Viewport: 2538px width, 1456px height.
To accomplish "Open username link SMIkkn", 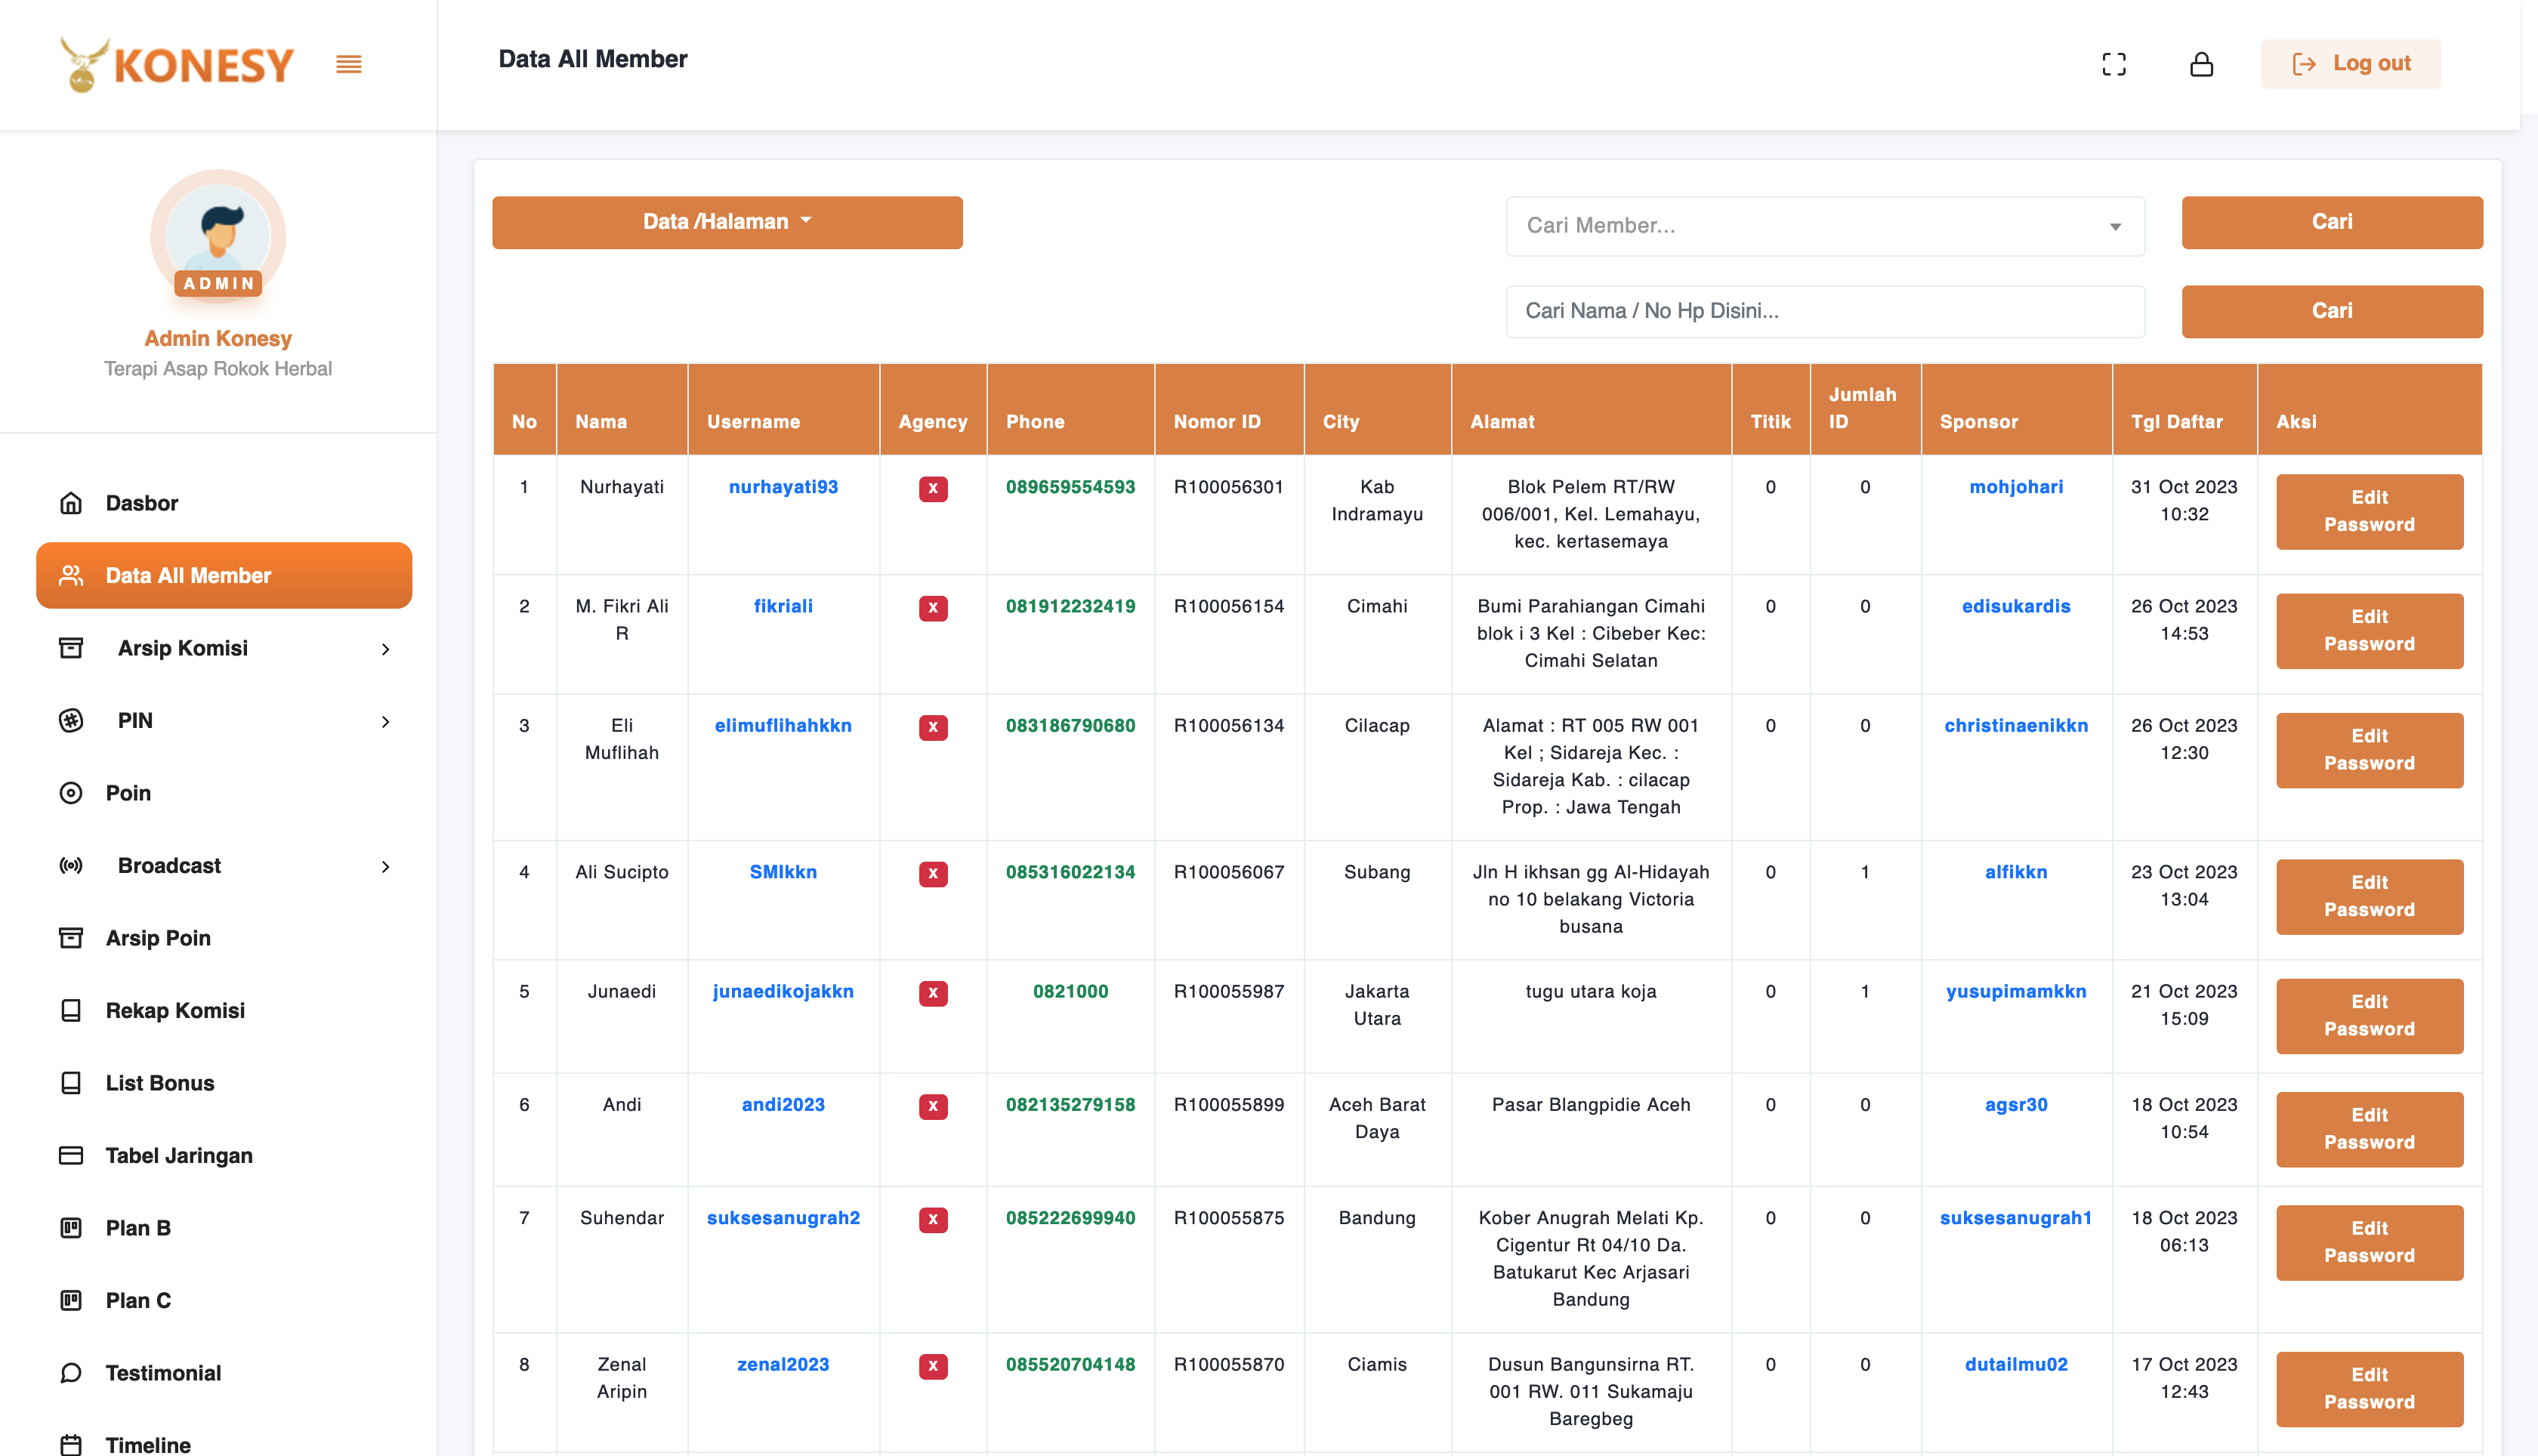I will coord(783,872).
